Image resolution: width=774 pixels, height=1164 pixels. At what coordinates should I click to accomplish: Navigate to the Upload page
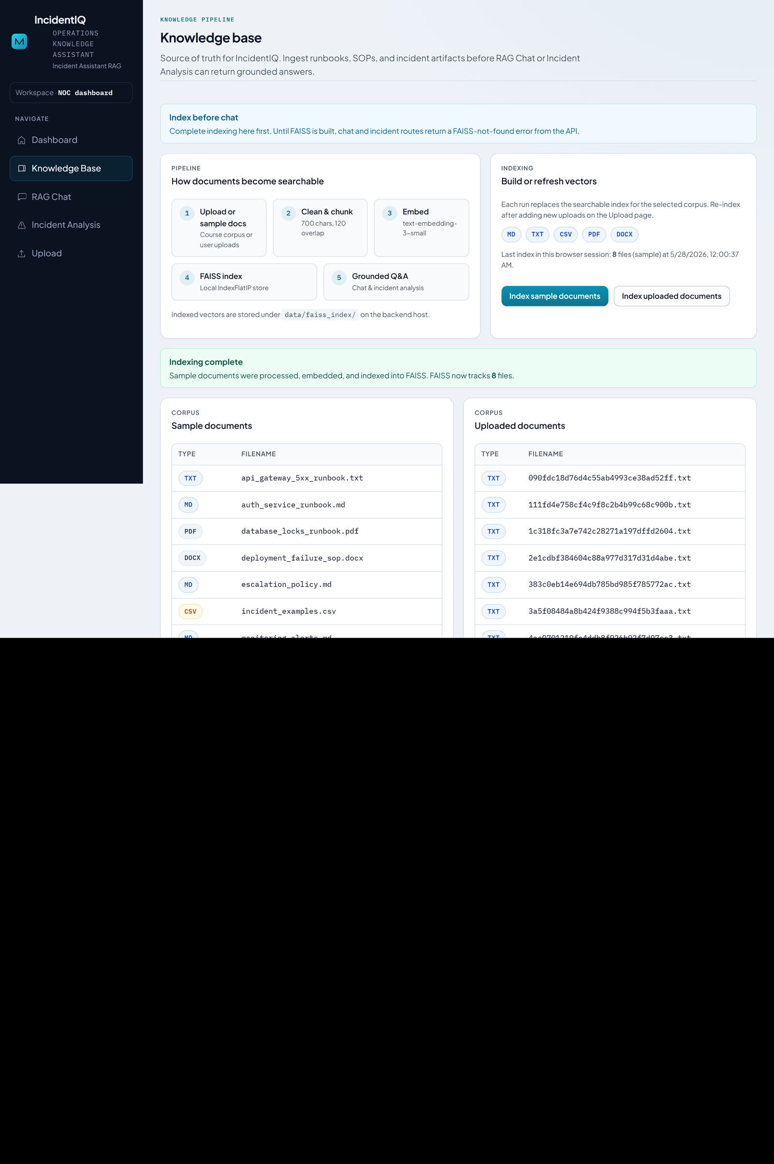[x=71, y=254]
